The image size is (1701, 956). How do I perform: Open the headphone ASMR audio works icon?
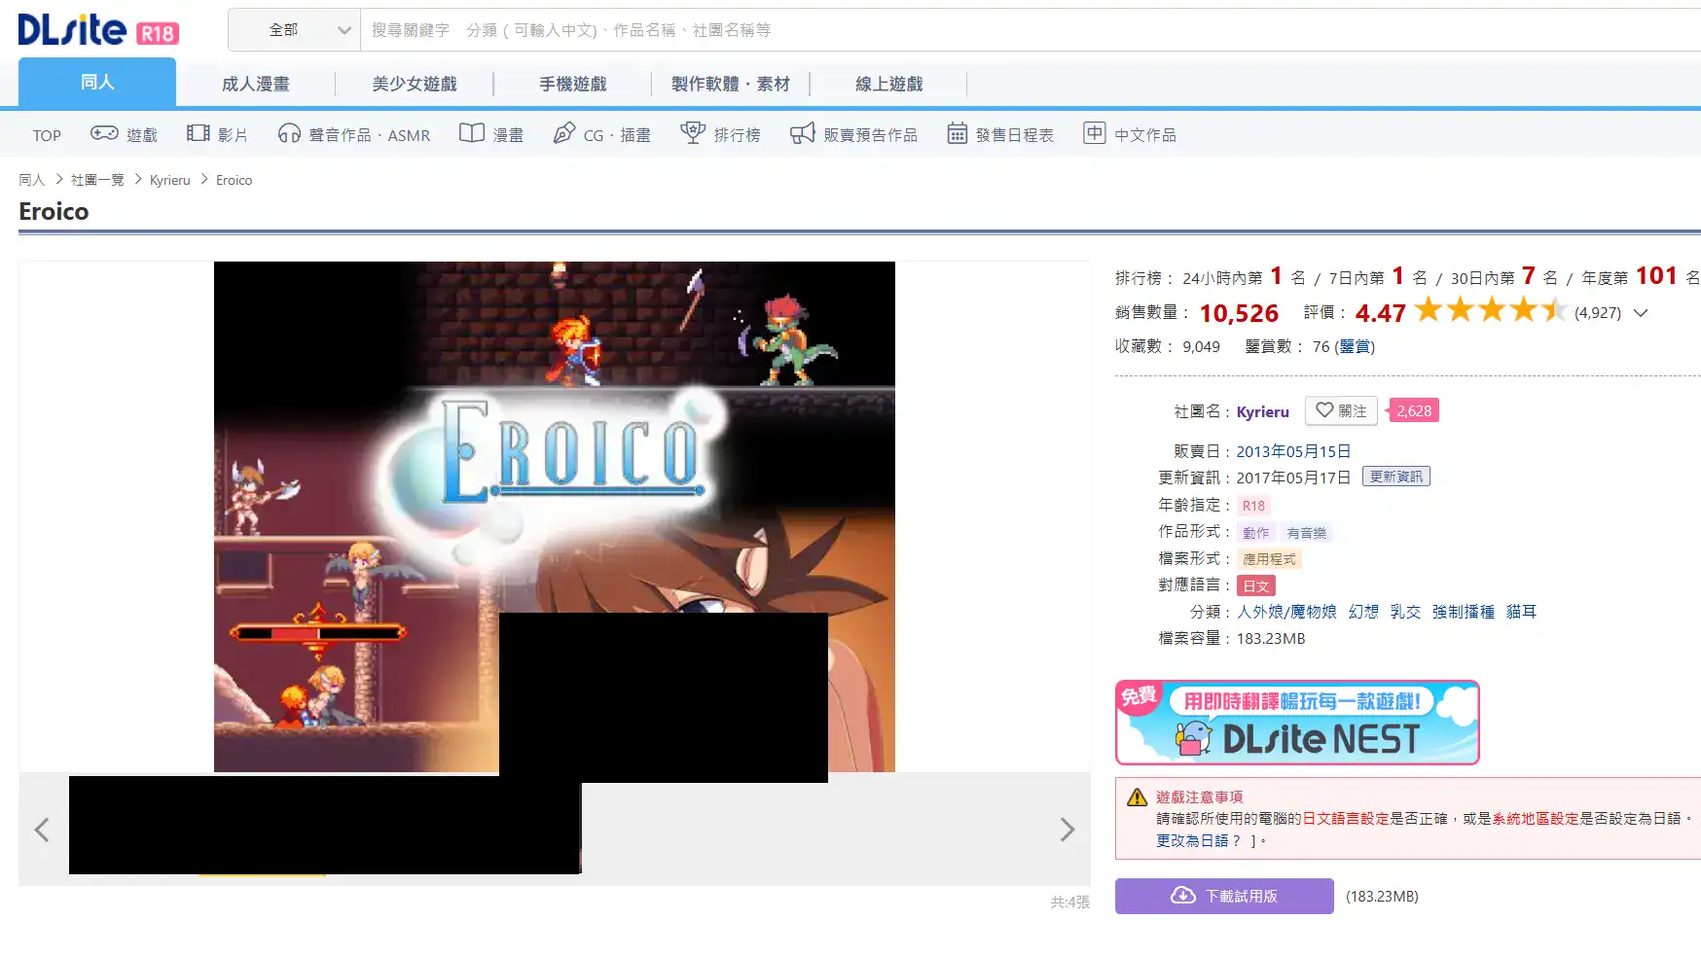click(x=289, y=133)
